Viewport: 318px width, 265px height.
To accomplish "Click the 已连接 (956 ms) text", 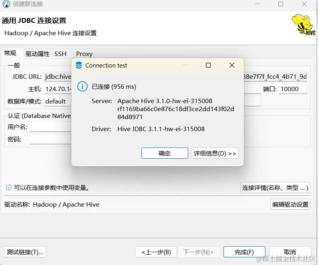I will pyautogui.click(x=114, y=87).
